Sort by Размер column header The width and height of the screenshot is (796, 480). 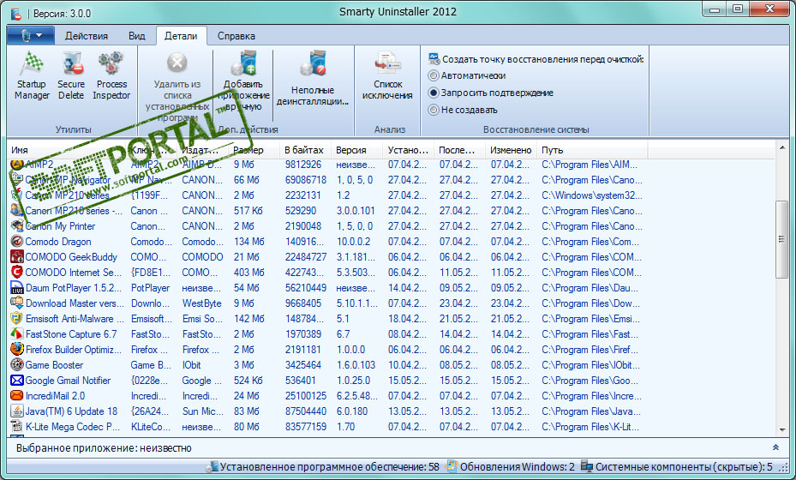(x=254, y=150)
